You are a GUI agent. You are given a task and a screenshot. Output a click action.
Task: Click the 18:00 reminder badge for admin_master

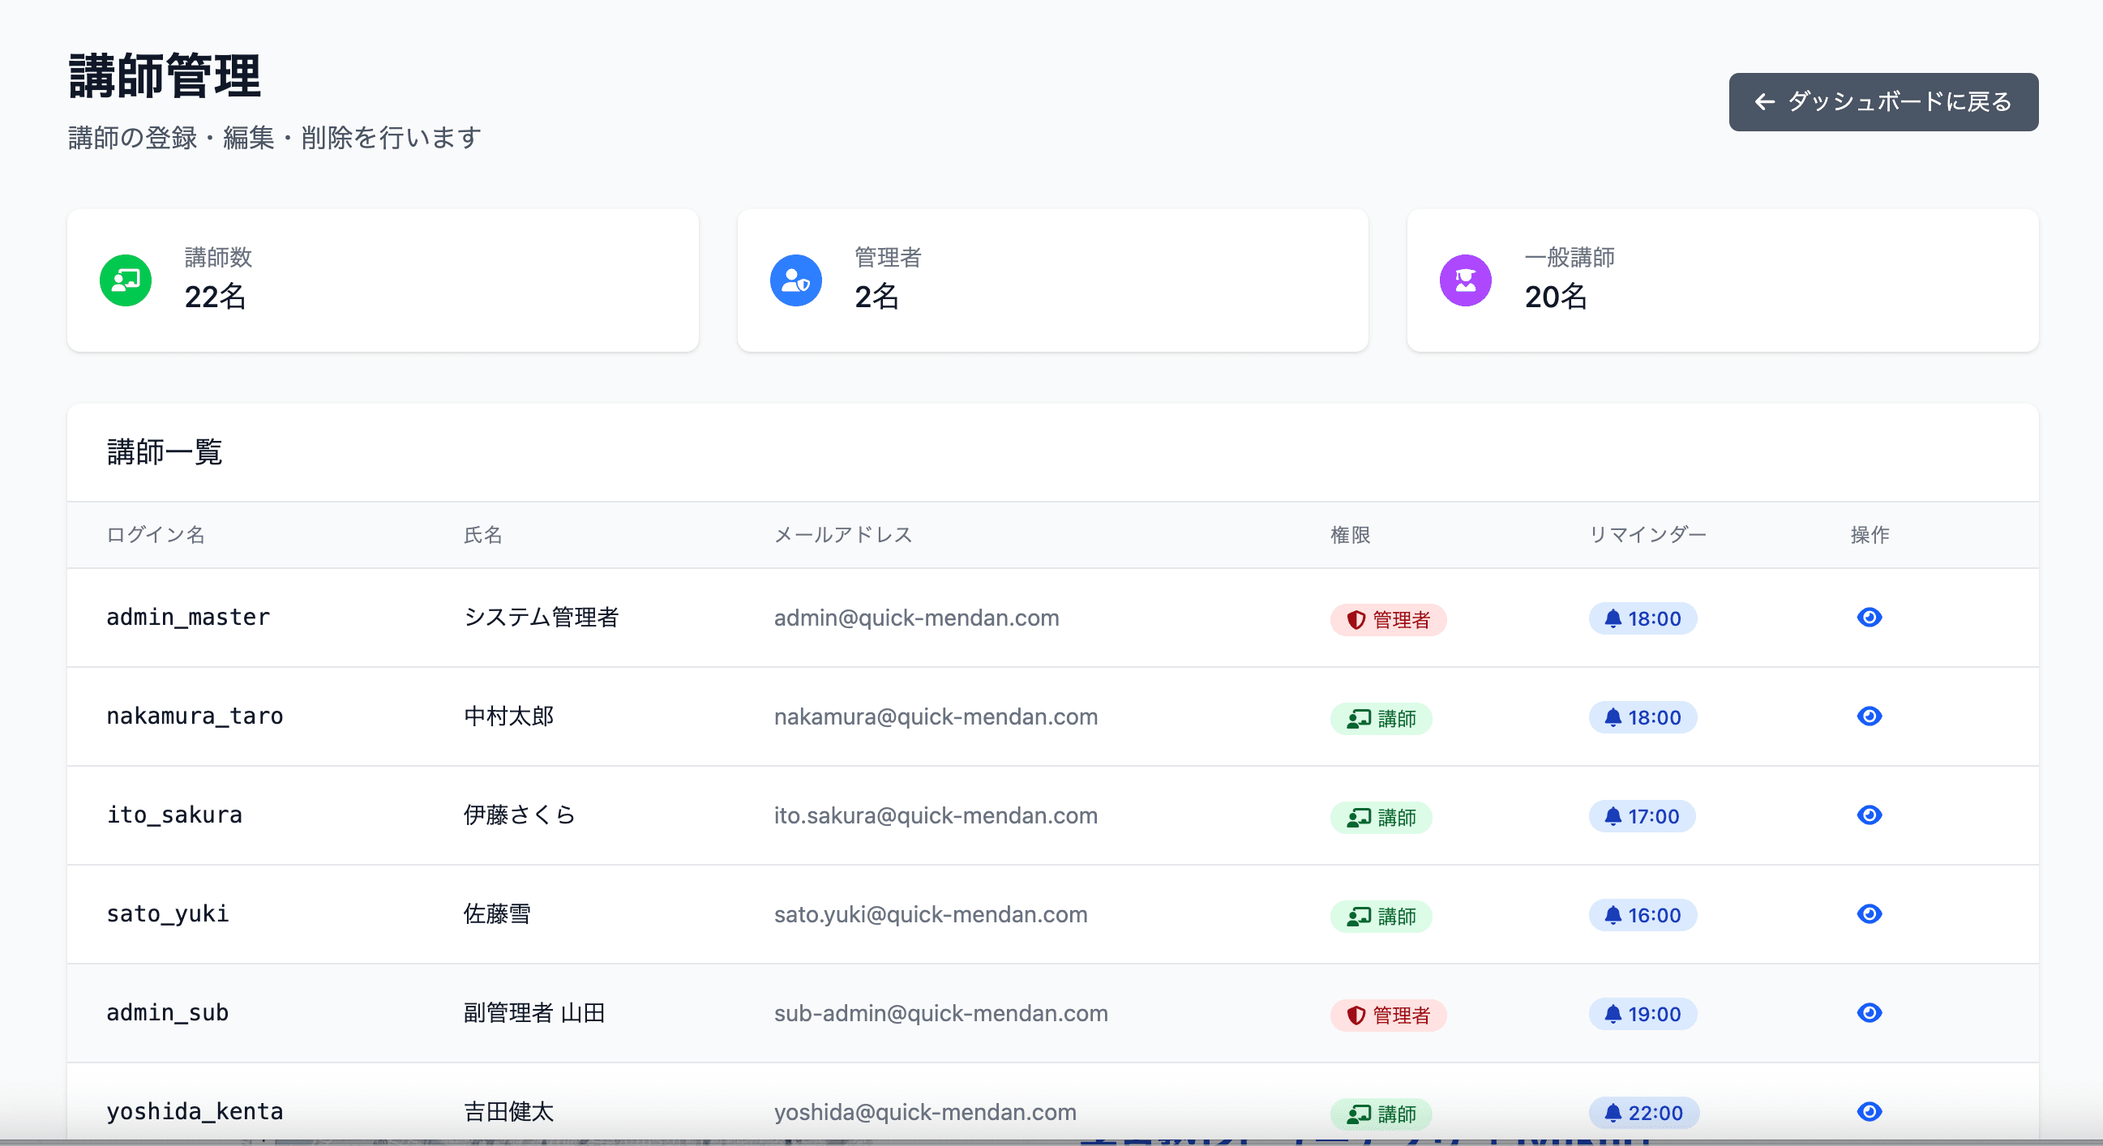(x=1642, y=618)
